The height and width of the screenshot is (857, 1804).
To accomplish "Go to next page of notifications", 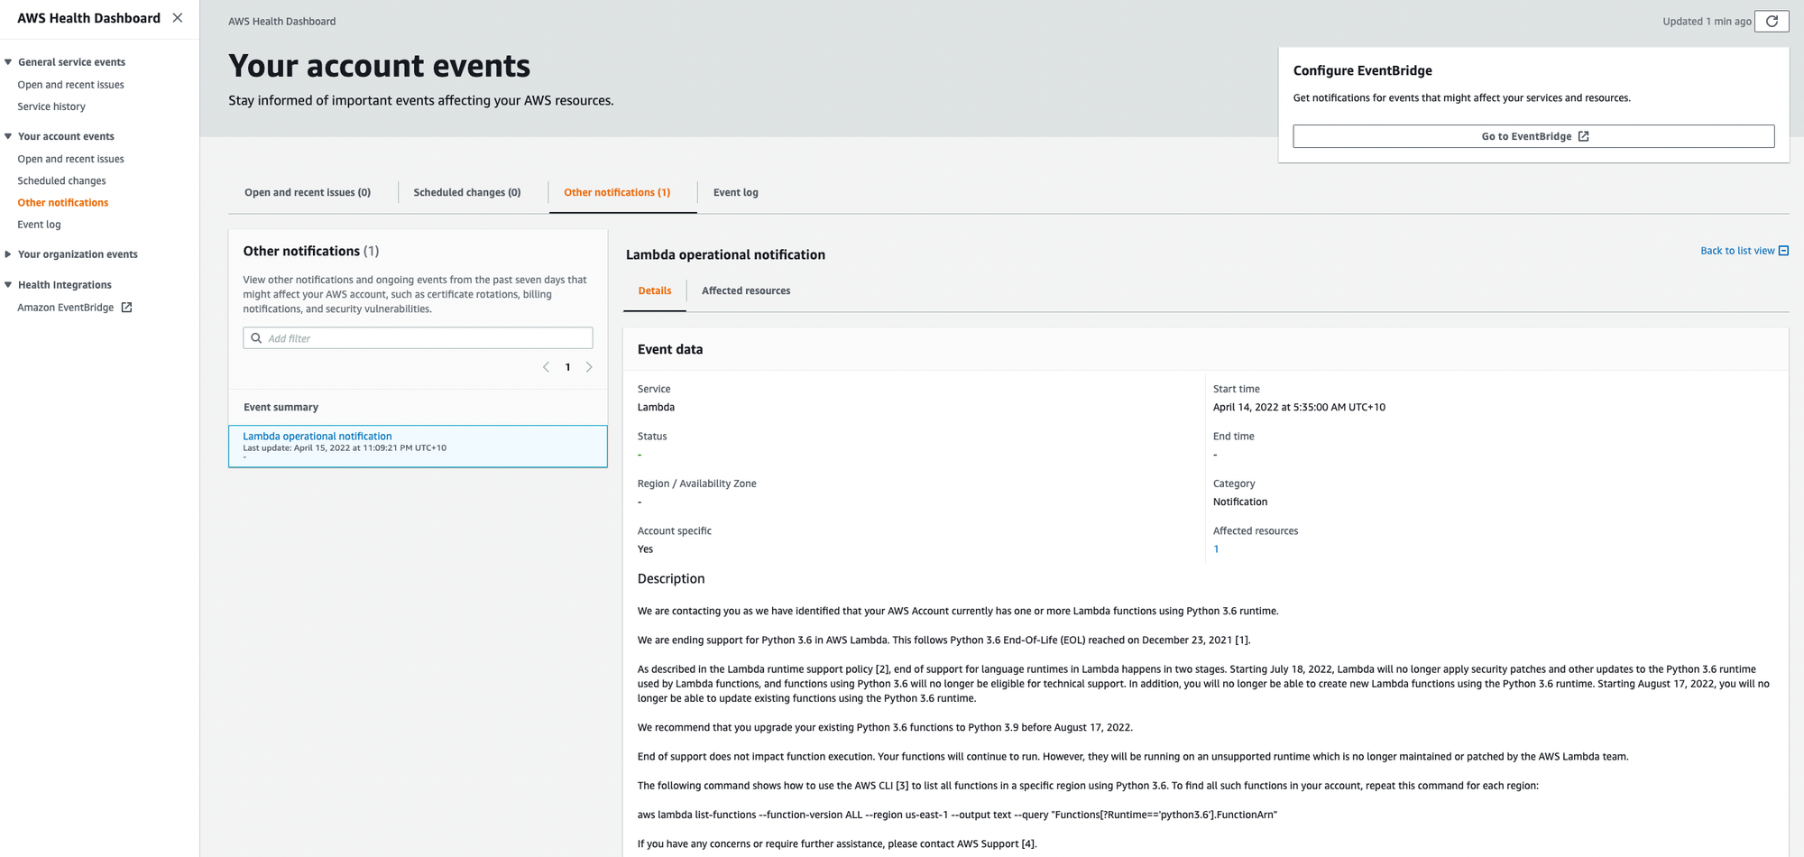I will coord(589,367).
